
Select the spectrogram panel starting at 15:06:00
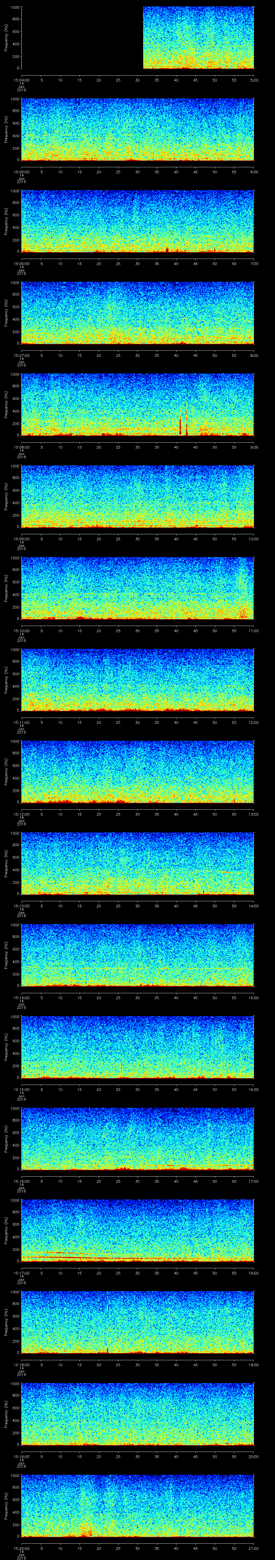pos(137,221)
